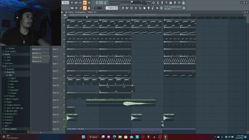Image resolution: width=249 pixels, height=140 pixels.
Task: Mute Track 5 using its green dot
Action: (64, 54)
